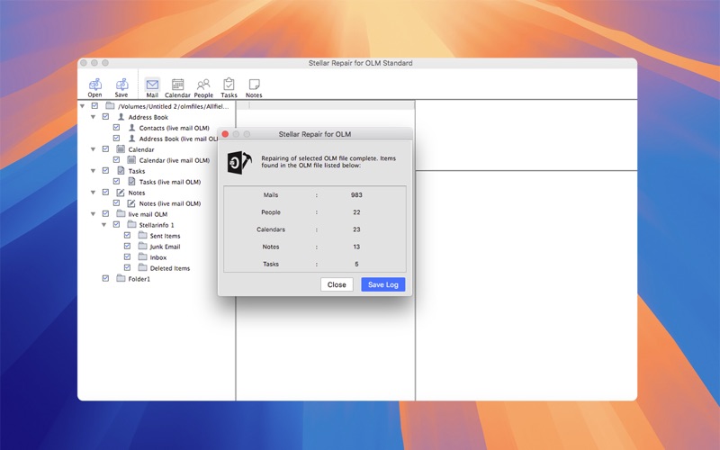Viewport: 720px width, 450px height.
Task: Uncheck the Stellarinfo 1 checkbox
Action: pyautogui.click(x=116, y=224)
